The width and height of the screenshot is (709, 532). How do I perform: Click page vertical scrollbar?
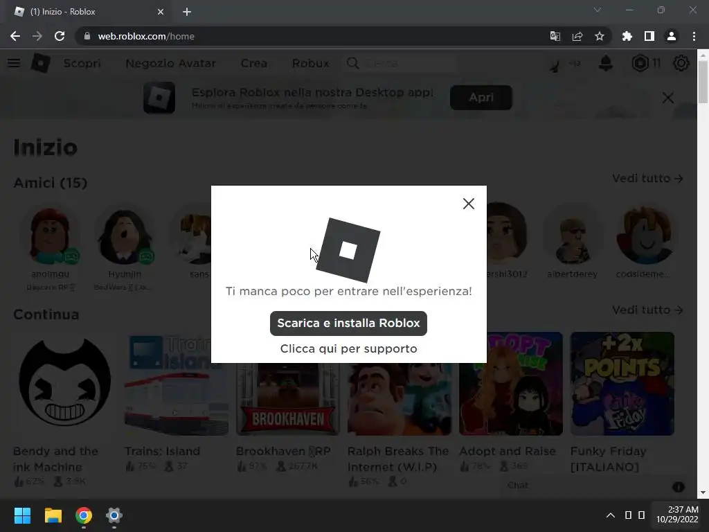[703, 82]
